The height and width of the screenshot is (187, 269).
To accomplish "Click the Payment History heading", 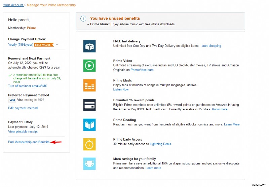I will click(x=20, y=122).
